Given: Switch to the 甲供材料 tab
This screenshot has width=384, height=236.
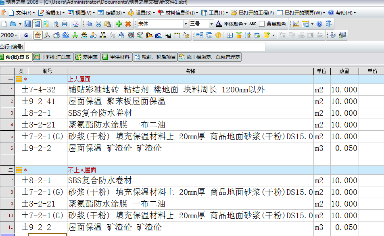Looking at the screenshot, I should [117, 57].
